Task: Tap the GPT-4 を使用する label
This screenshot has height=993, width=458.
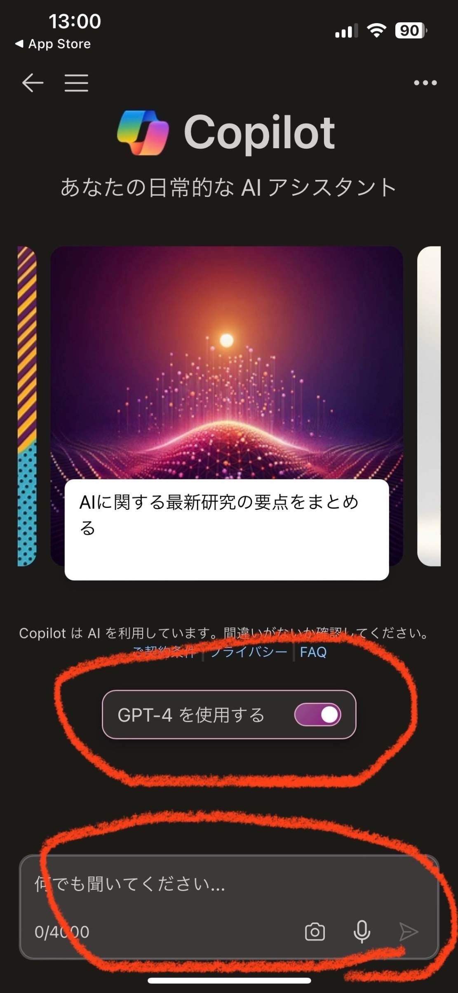Action: click(191, 715)
